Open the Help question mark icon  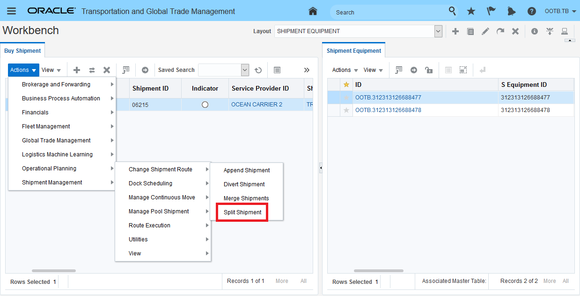[531, 11]
